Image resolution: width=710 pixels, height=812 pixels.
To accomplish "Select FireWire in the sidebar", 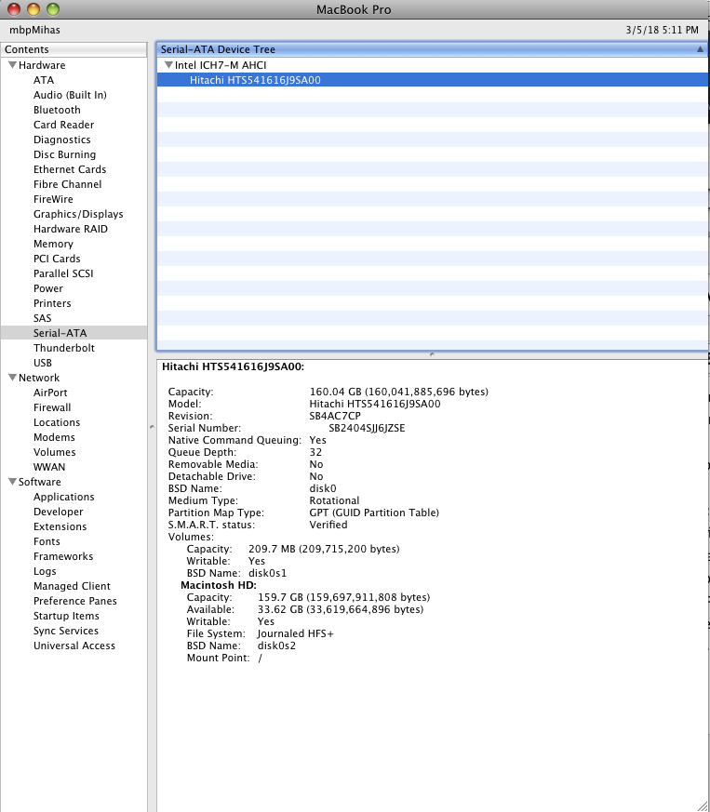I will [53, 199].
